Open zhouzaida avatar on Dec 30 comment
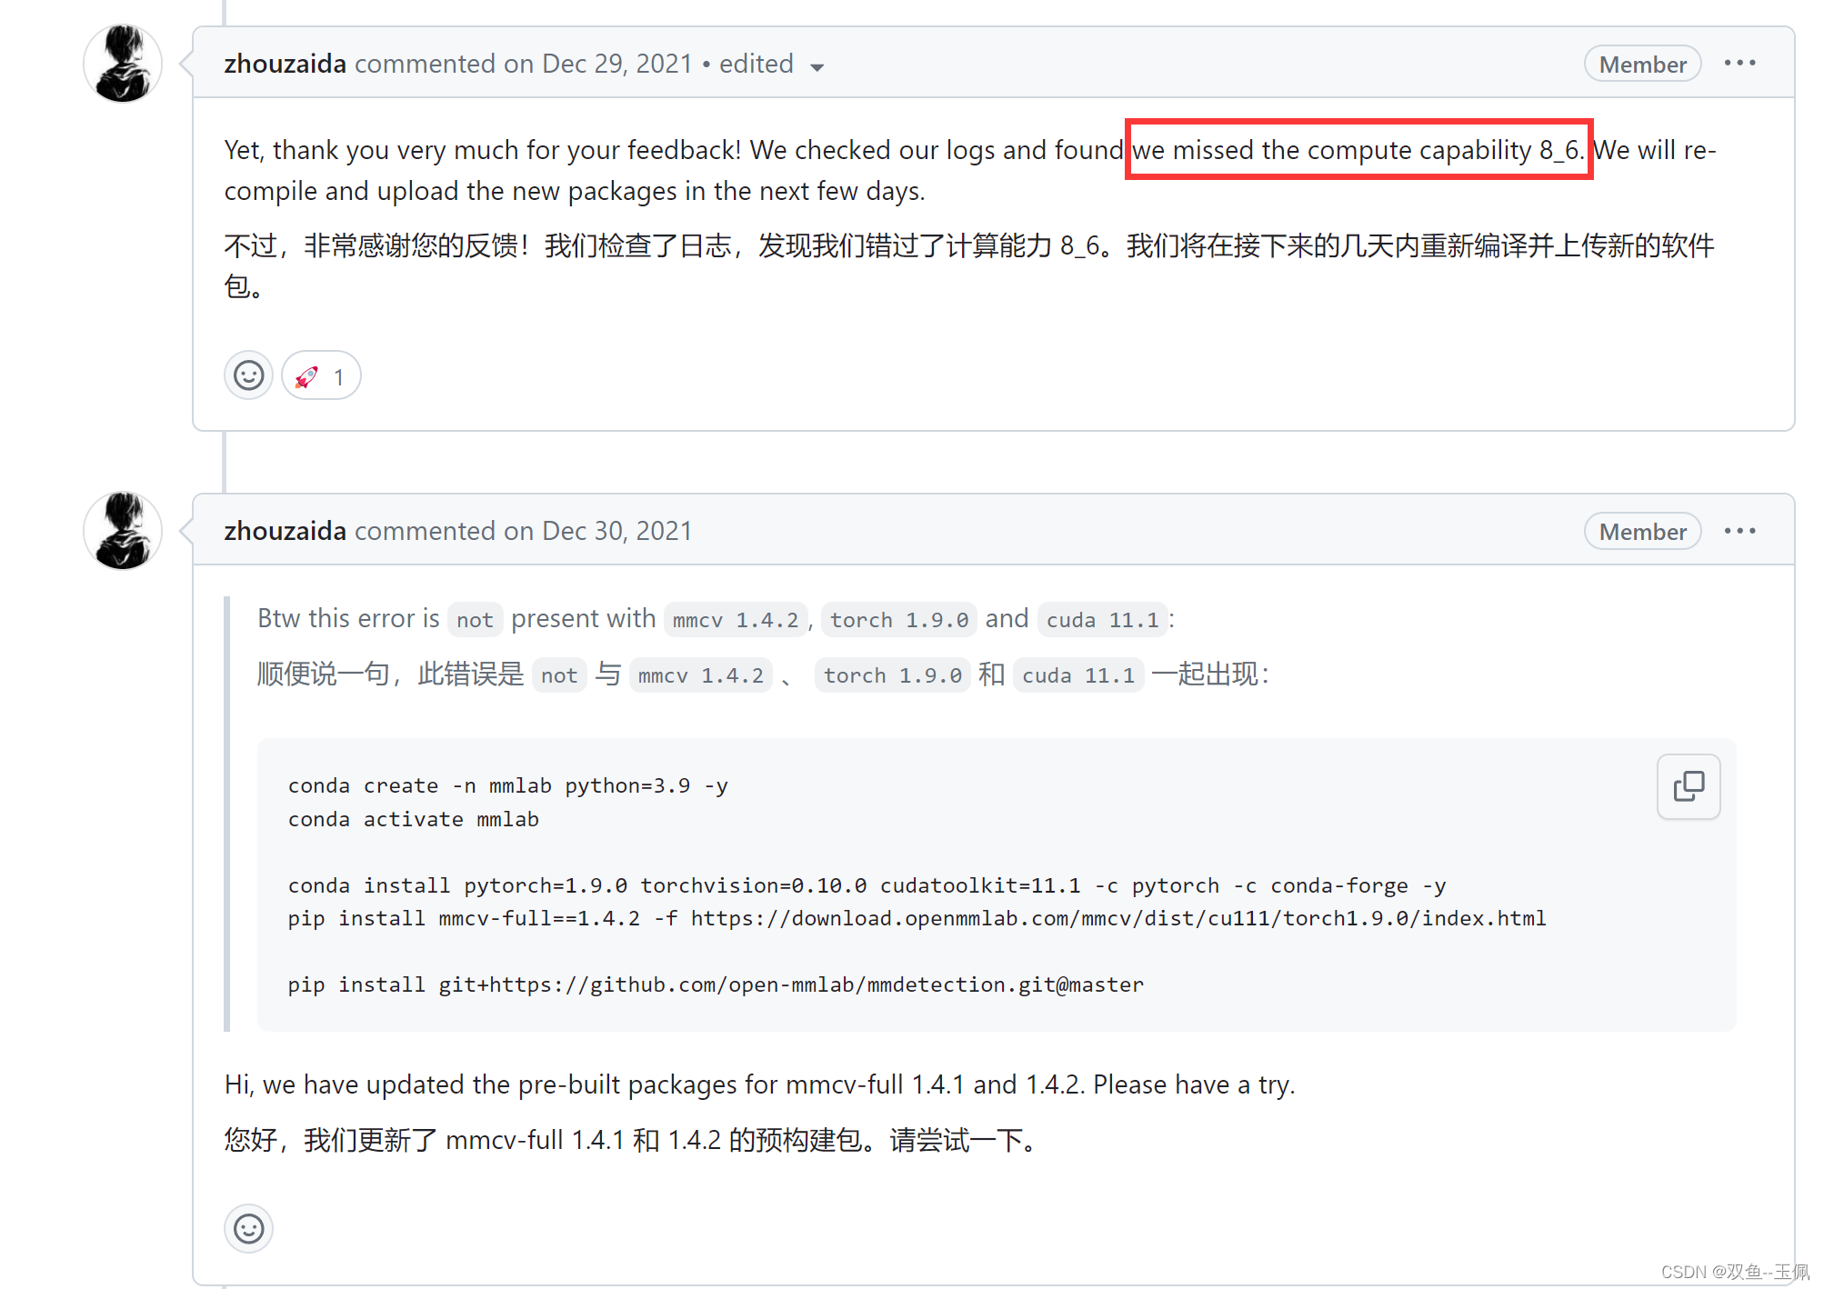This screenshot has width=1824, height=1289. (123, 531)
